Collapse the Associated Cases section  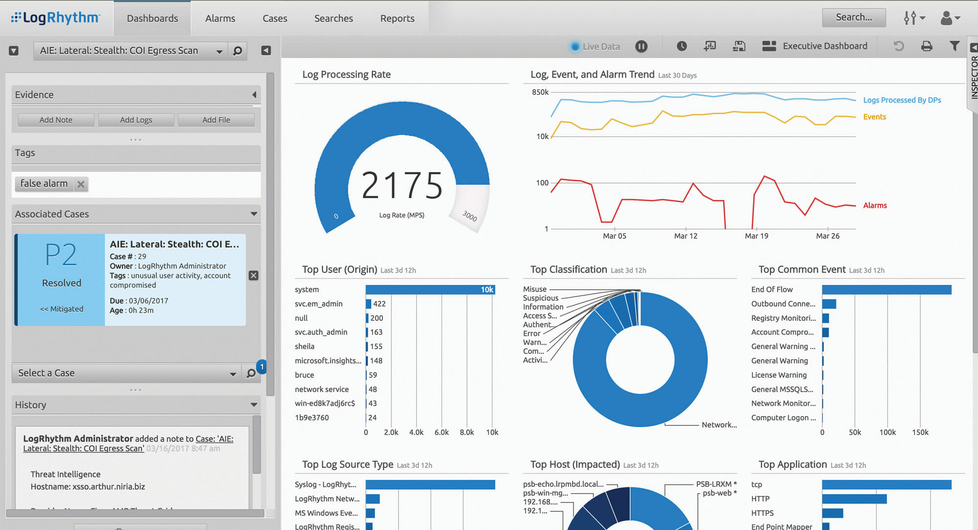[x=254, y=214]
